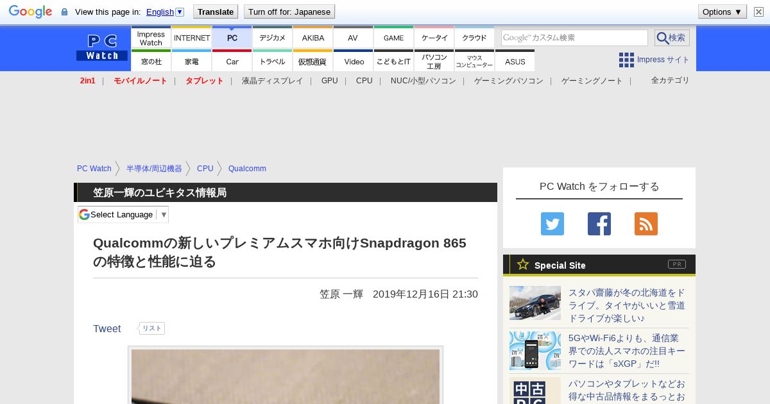Open the スタバ齋藤 Hokkaido drive article link
The image size is (770, 404).
627,305
